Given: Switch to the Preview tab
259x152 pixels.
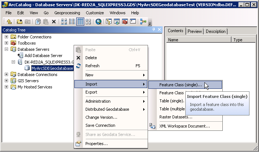Looking at the screenshot, I should [195, 31].
